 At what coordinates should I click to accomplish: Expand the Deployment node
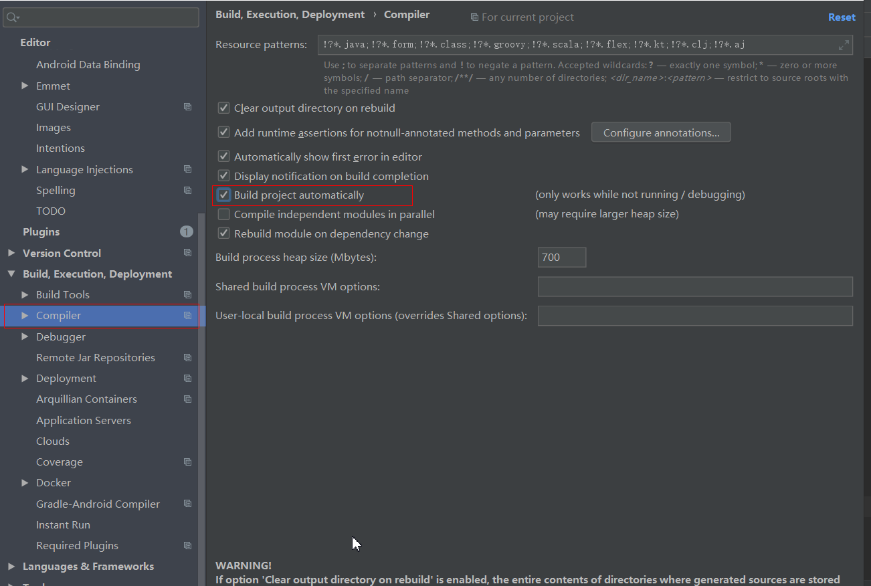click(25, 378)
